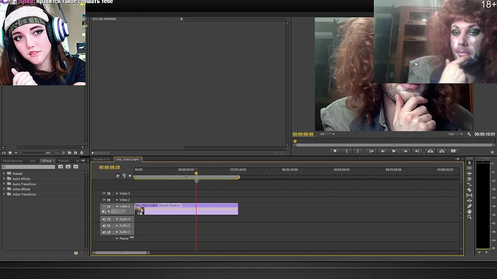The width and height of the screenshot is (497, 279).
Task: Open the Sequence 01 timeline tab
Action: point(101,159)
